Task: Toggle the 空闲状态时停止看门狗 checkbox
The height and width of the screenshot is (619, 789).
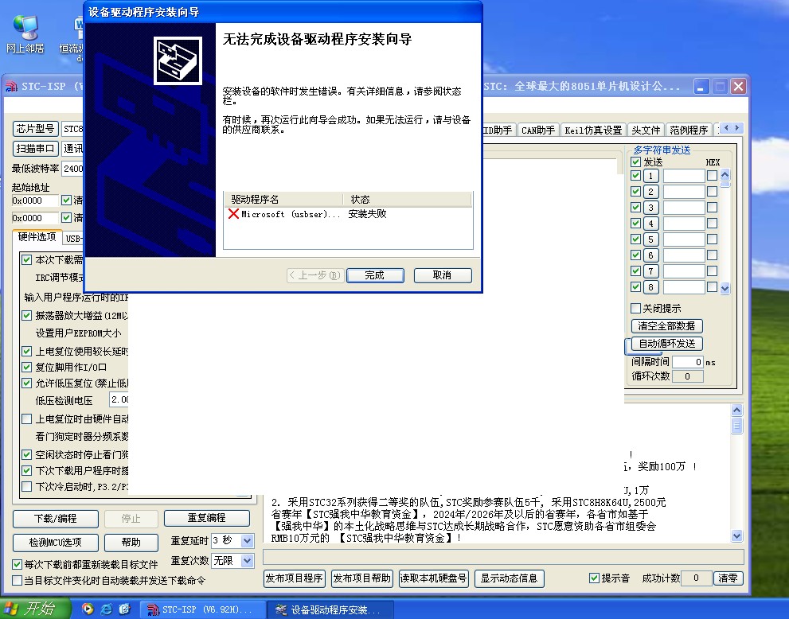Action: click(x=26, y=454)
